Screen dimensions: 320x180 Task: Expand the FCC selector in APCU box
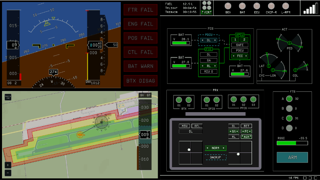(x=240, y=56)
